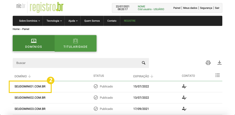Open domain SEUDOMINIO3.COM.BR
The width and height of the screenshot is (235, 115).
point(30,109)
